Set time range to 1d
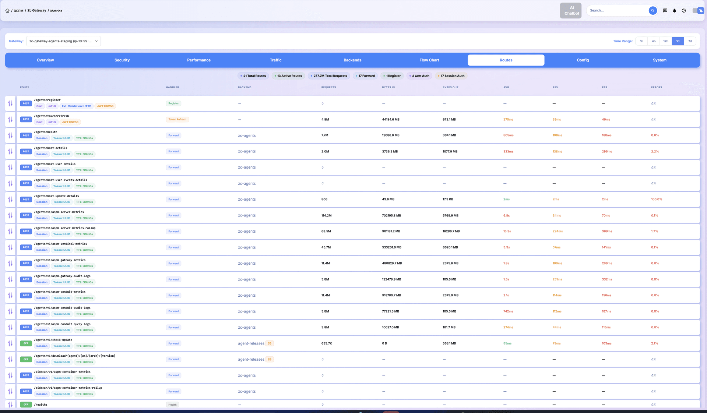 tap(678, 41)
